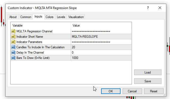
Task: Reset inputs with the Reset button
Action: pos(154,91)
